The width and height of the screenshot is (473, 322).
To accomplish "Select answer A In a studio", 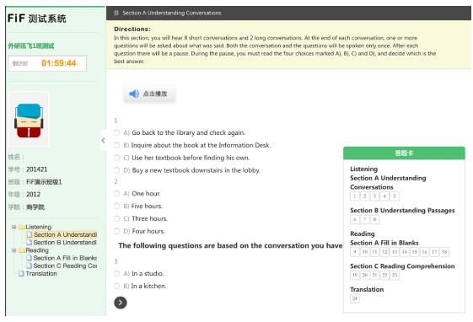I will point(116,273).
